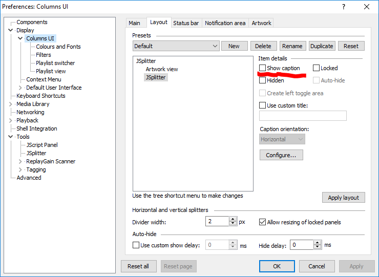Collapse the Display tree node
Viewport: 379px width, 277px height.
[11, 30]
